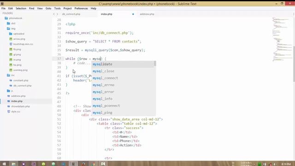Switch to the addnew.php tab
Screen dimensions: 295x166
(x=147, y=14)
